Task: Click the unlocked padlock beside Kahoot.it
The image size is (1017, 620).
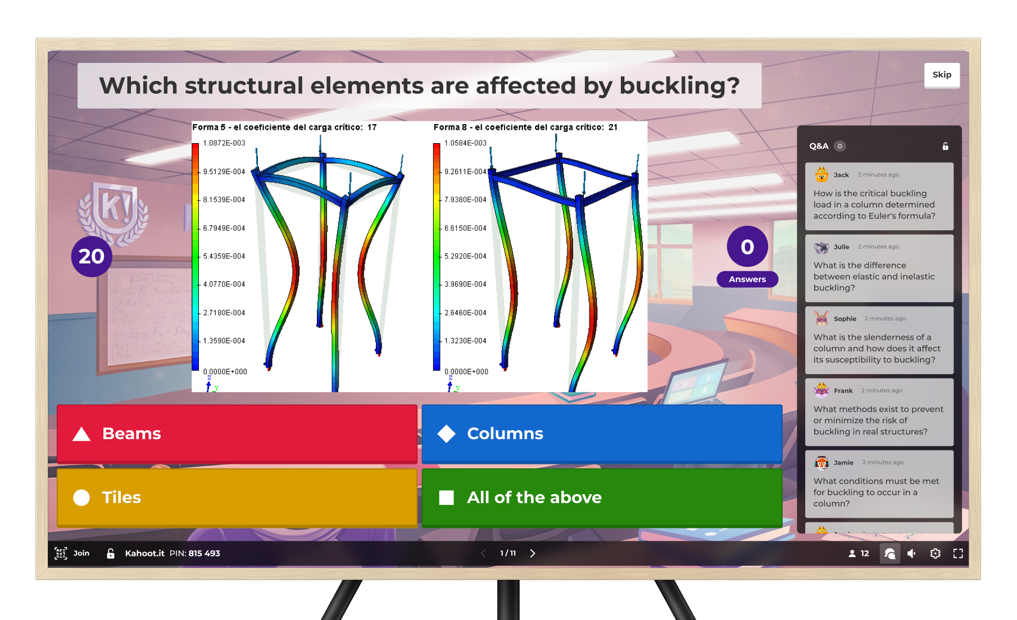Action: [x=110, y=553]
